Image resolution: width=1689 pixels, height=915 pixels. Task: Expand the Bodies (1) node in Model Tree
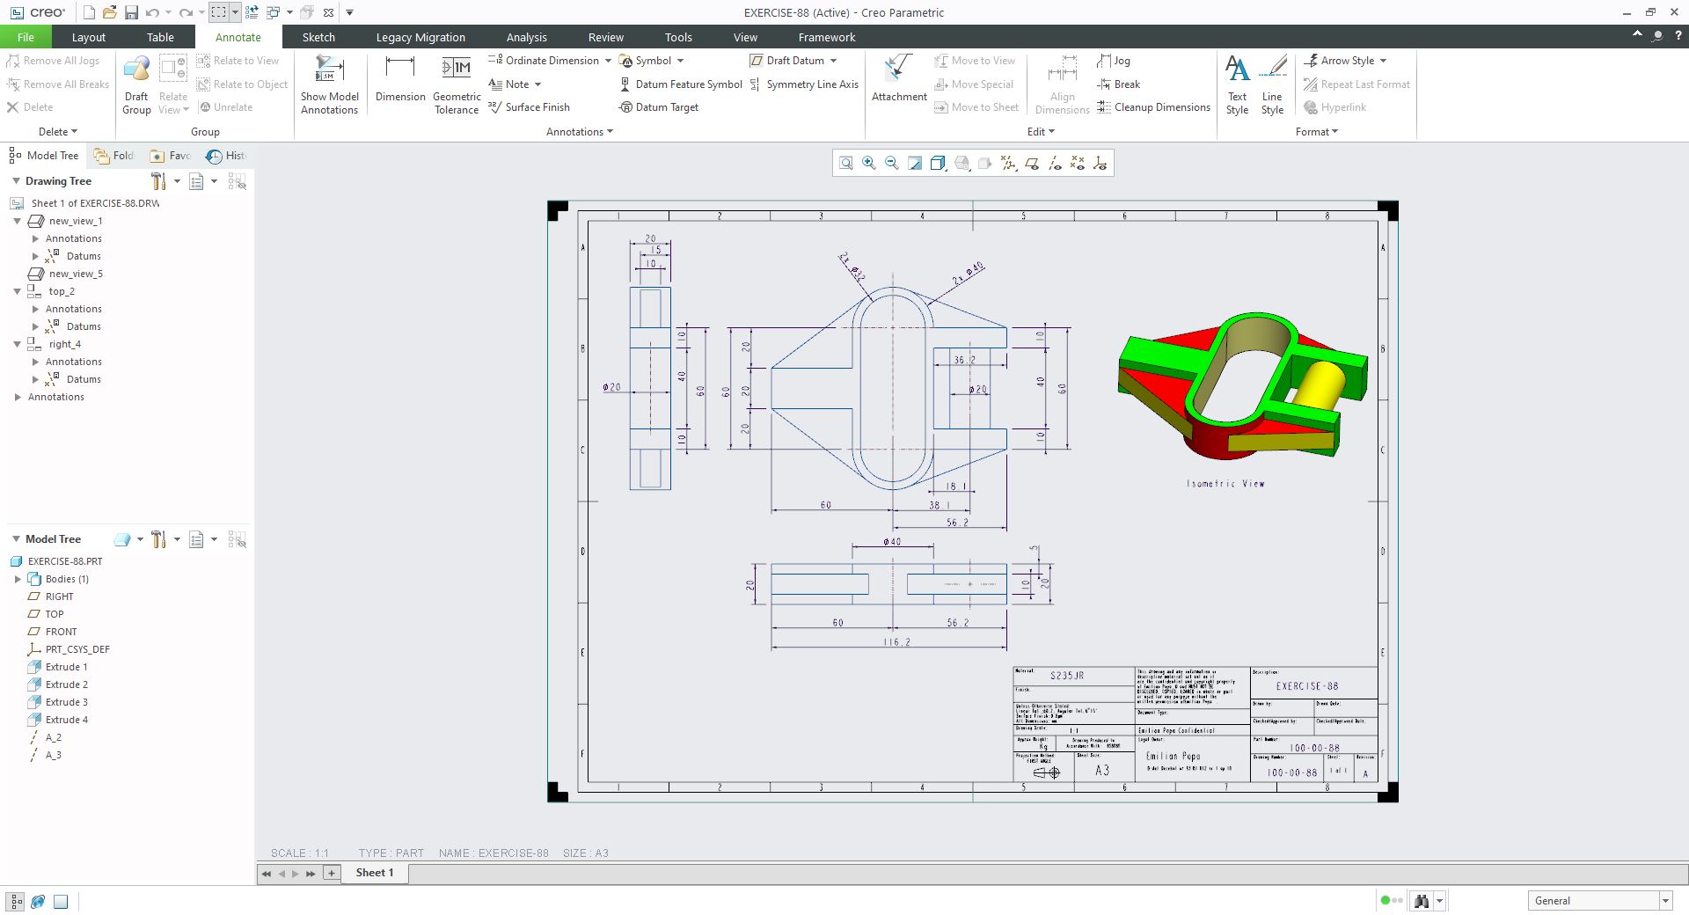pos(18,579)
